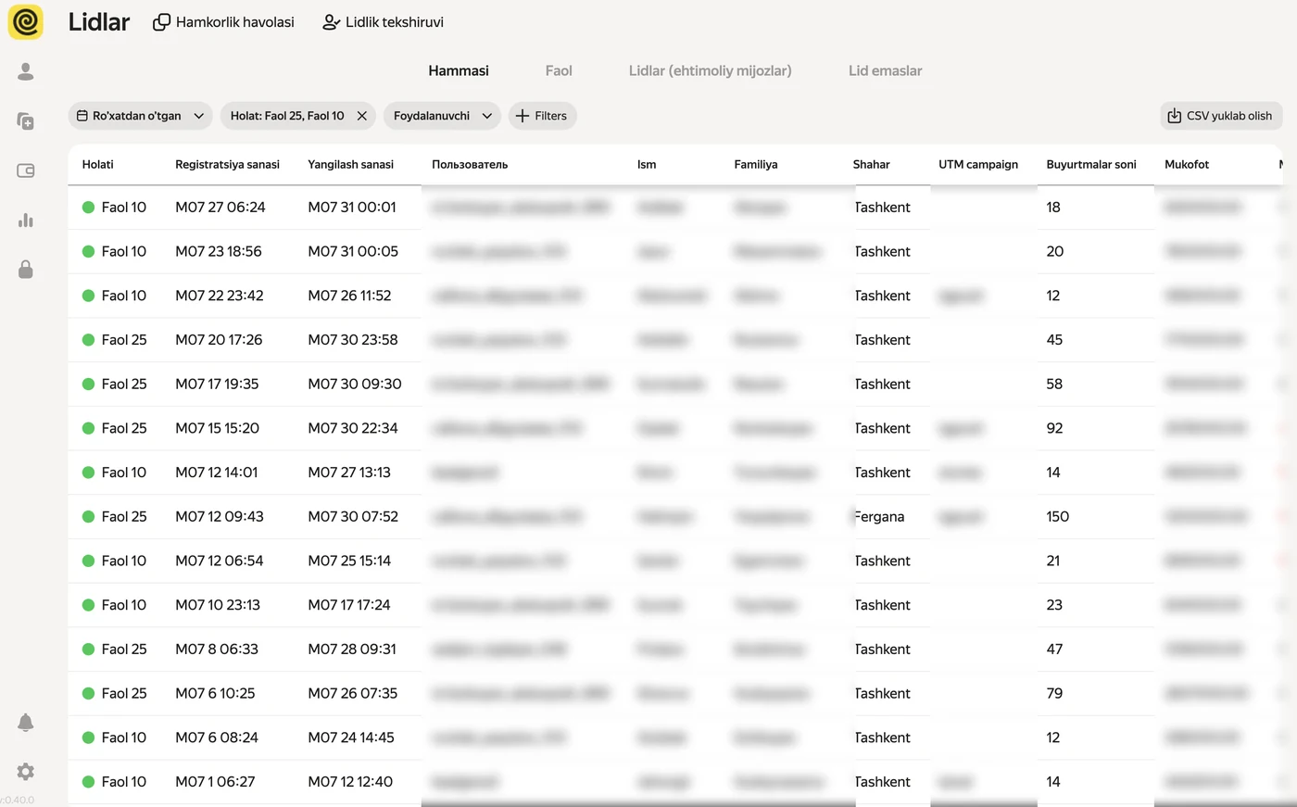Click the Hamkorlik havolasi copy icon
Screen dimensions: 1297x807
(161, 22)
